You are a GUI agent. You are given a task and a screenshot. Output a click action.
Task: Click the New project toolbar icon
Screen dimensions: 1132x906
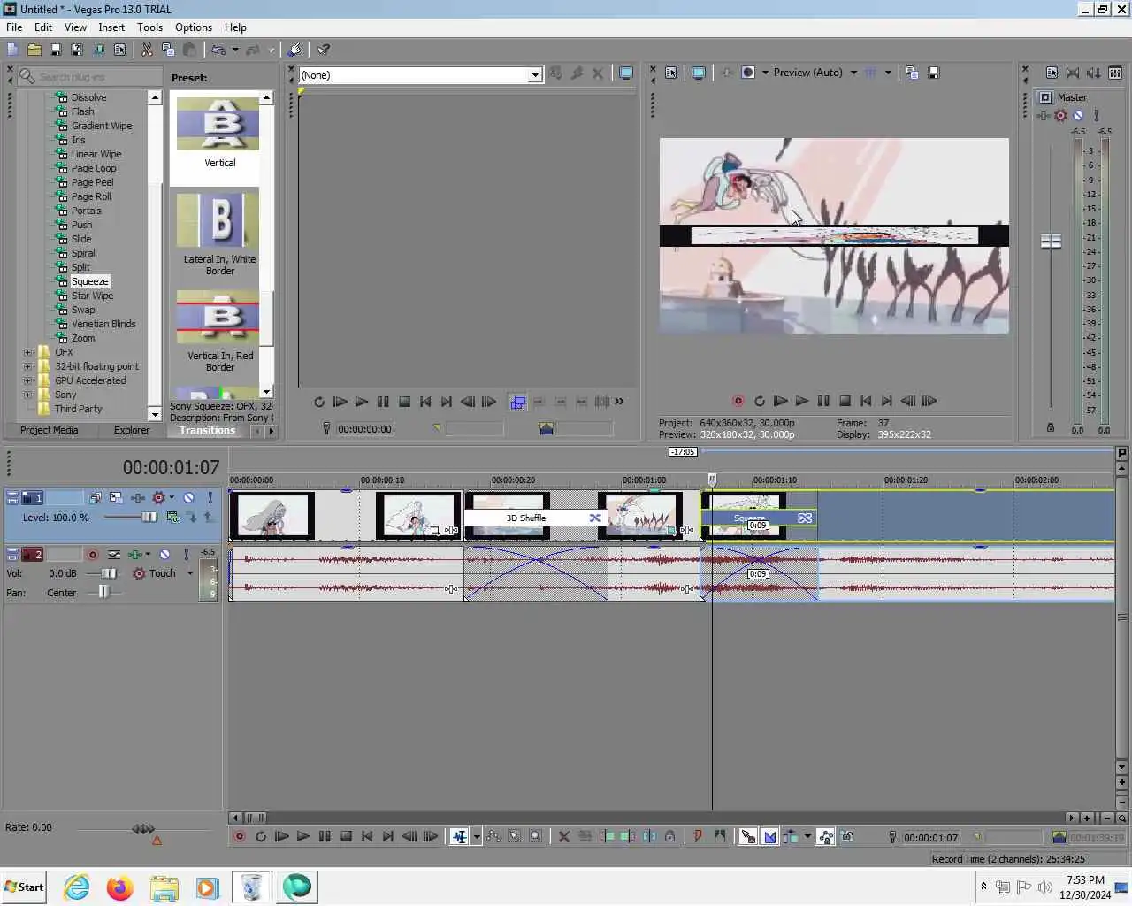(x=12, y=50)
